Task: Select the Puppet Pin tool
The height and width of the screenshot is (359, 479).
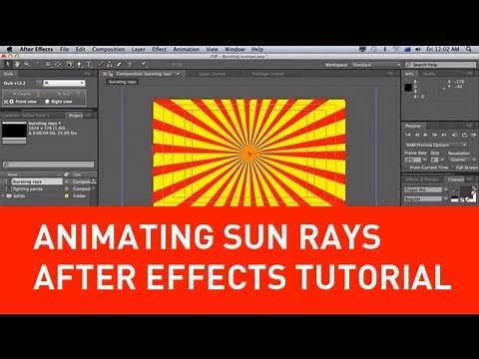Action: 144,64
